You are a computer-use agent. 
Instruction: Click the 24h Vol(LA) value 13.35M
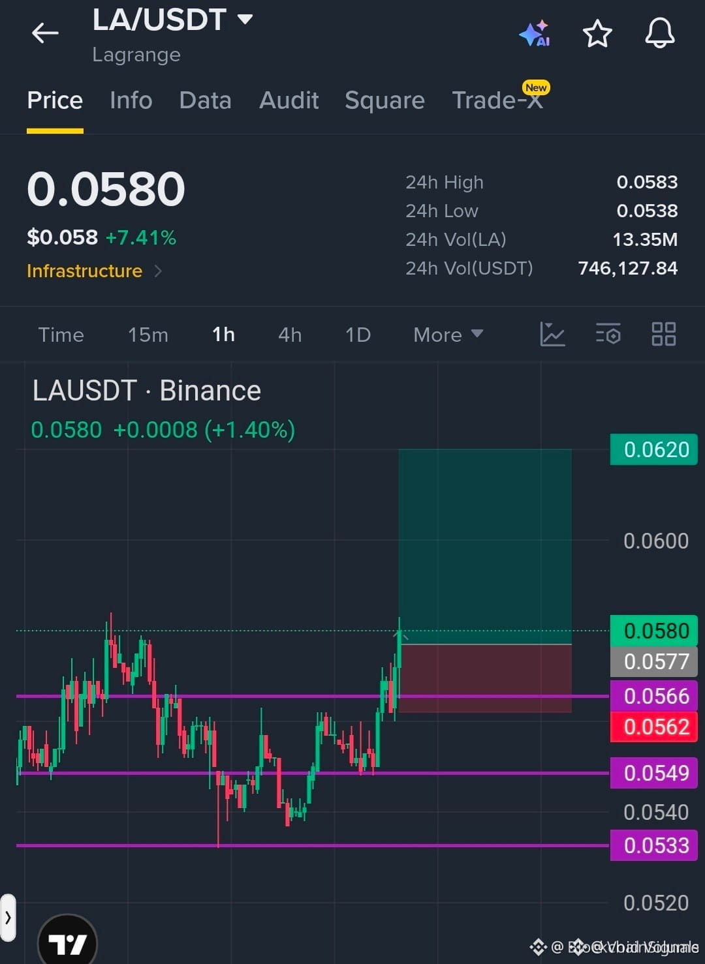[645, 239]
